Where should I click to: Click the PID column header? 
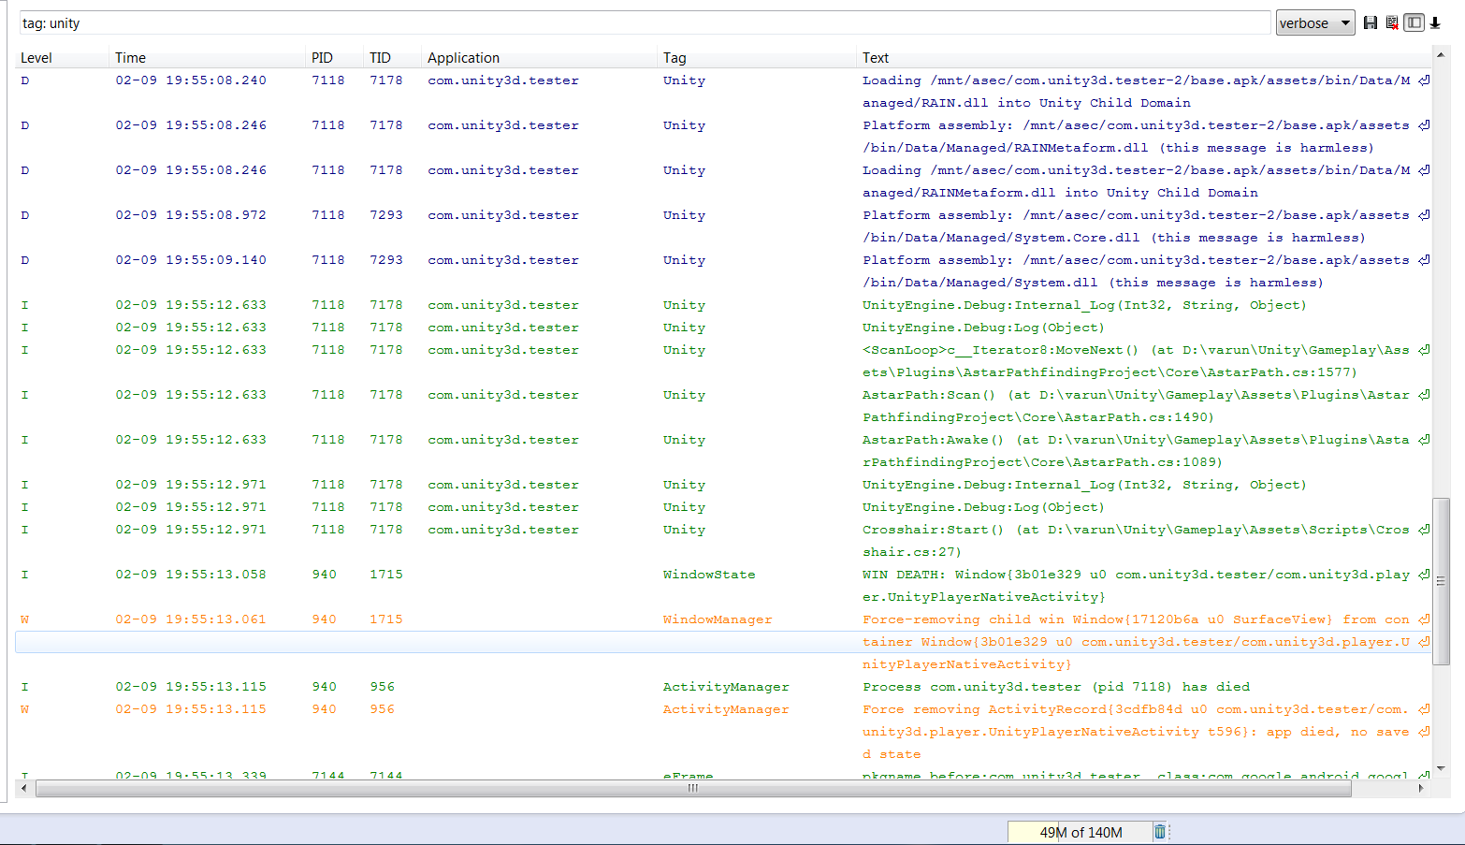322,57
